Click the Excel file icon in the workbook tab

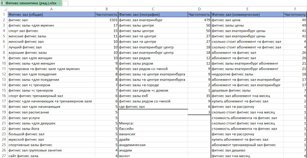click(x=3, y=3)
